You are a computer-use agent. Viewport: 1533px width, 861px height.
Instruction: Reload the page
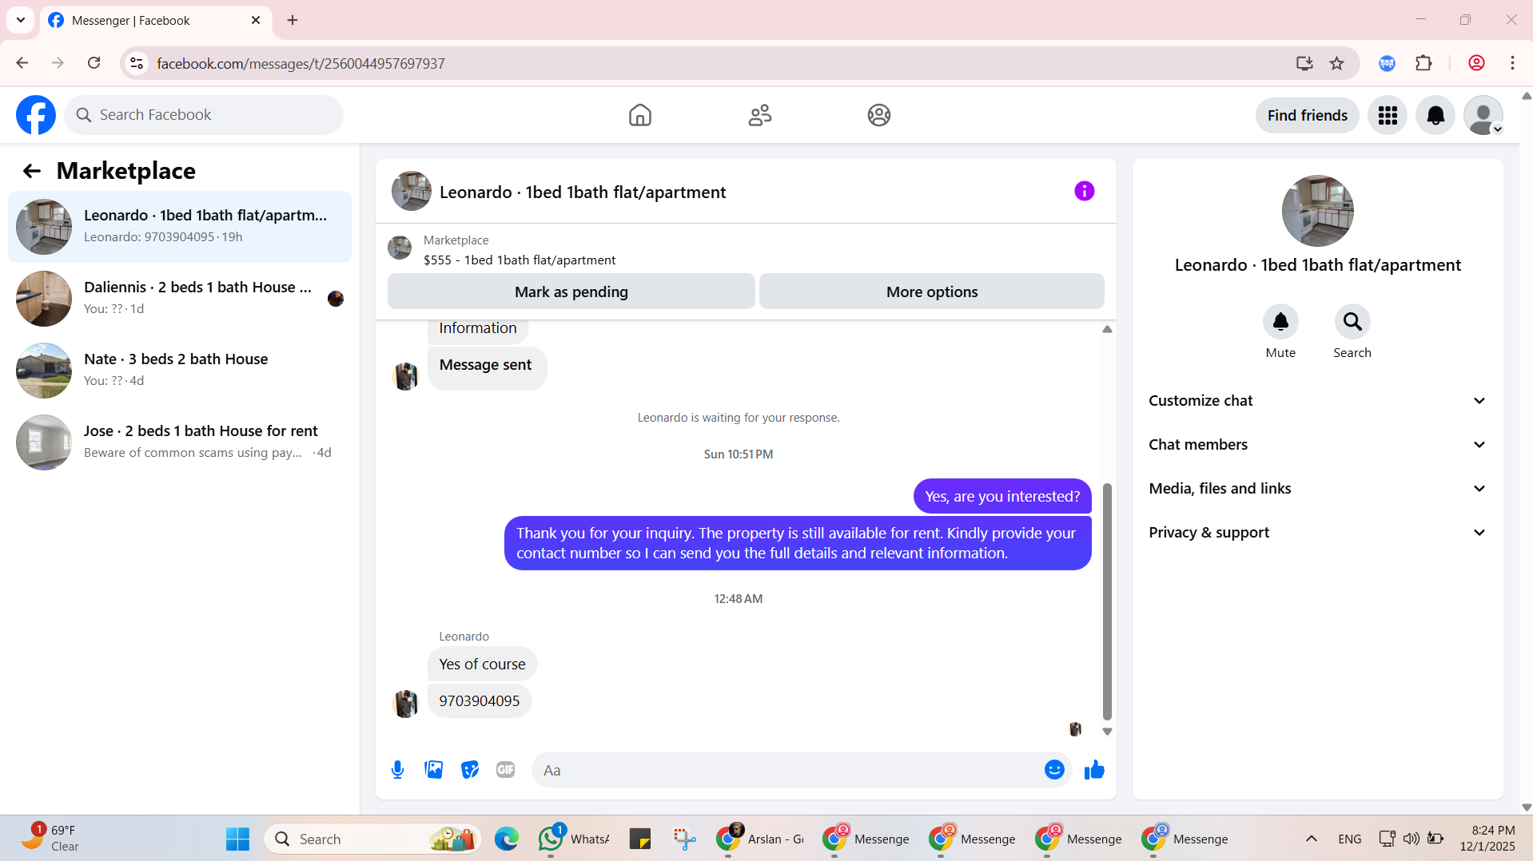coord(94,63)
